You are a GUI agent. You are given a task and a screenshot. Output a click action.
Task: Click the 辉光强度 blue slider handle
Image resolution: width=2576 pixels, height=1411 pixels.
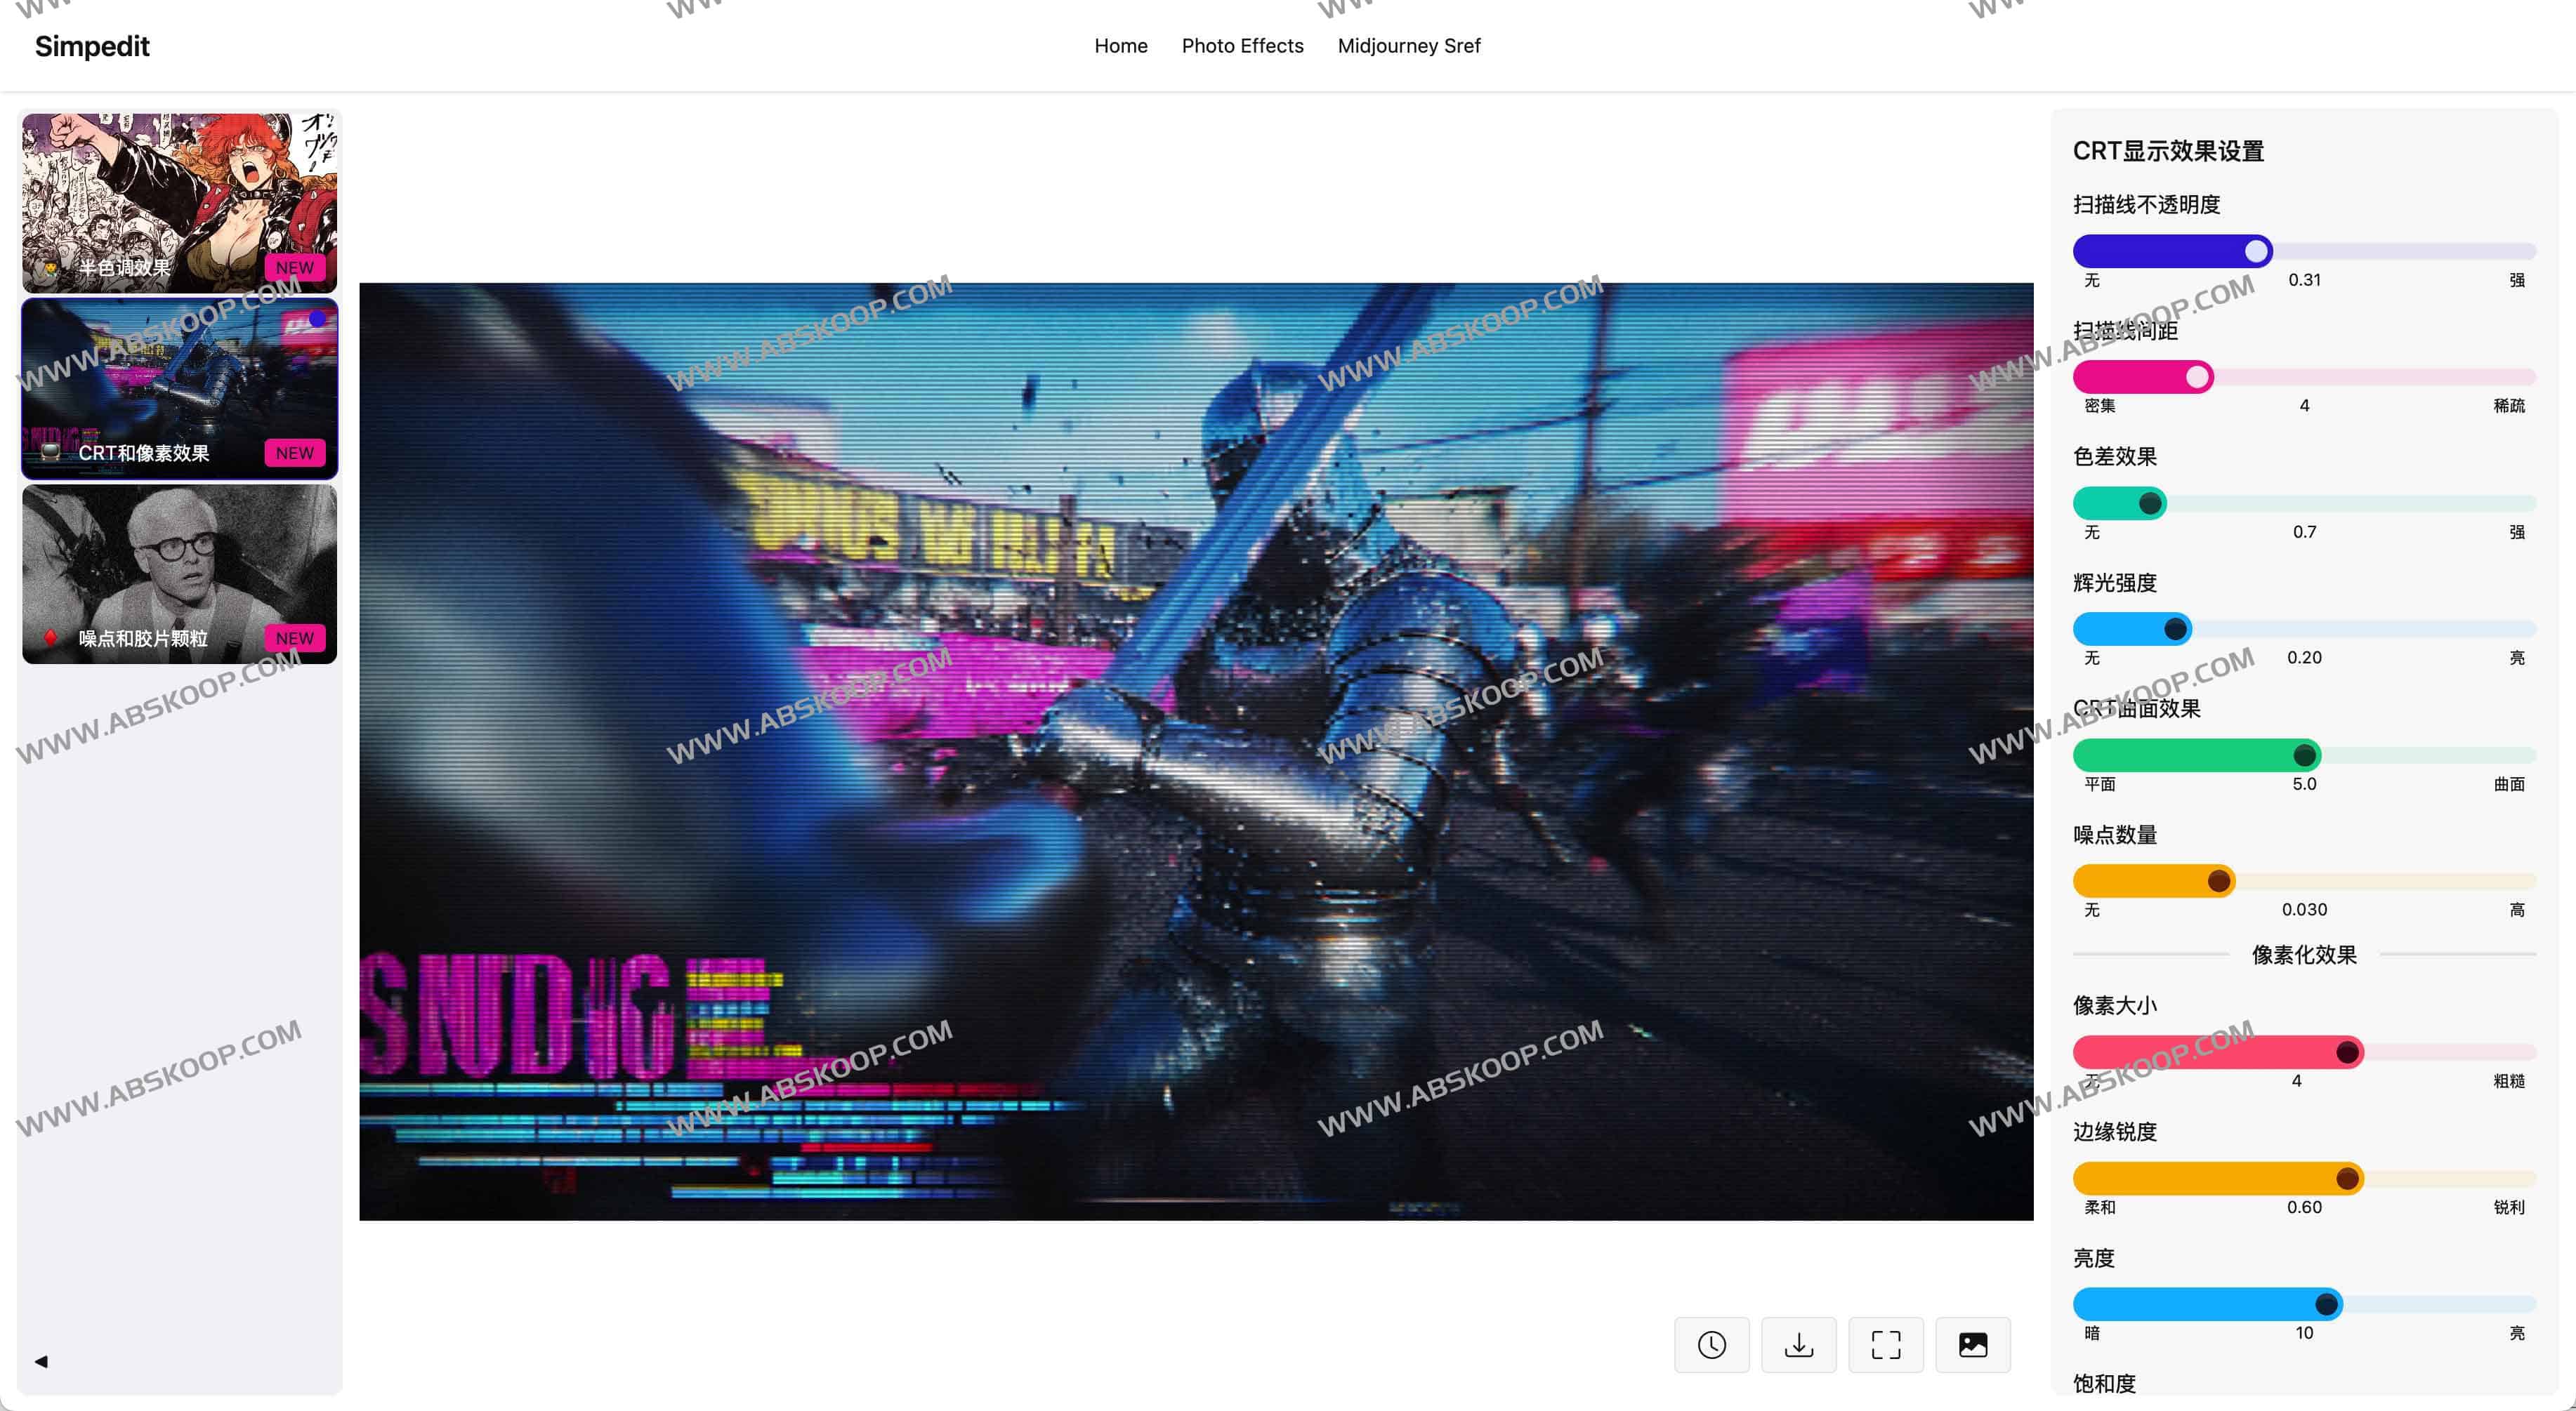(2175, 630)
